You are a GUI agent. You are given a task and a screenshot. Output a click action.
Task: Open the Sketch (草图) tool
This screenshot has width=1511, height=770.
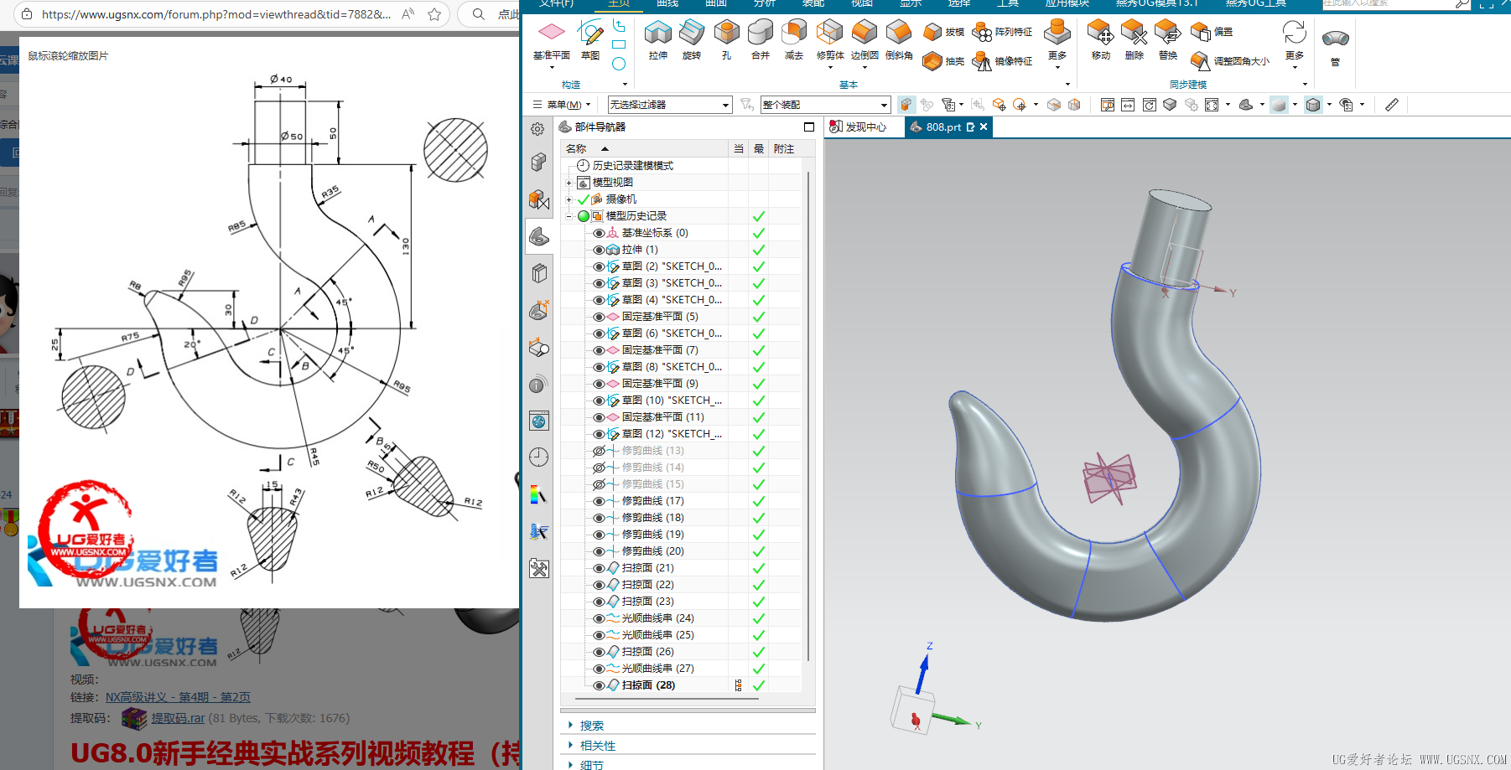pos(590,40)
